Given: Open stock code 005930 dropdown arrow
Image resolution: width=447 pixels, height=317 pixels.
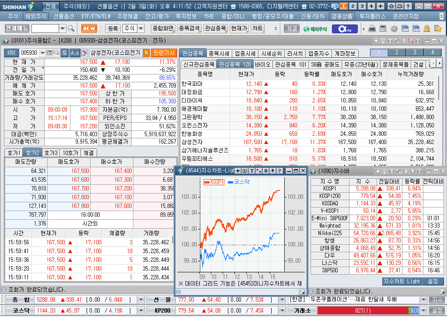Looking at the screenshot, I should [42, 53].
